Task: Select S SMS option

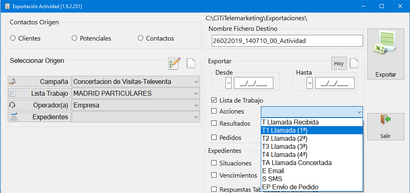Action: pyautogui.click(x=312, y=179)
